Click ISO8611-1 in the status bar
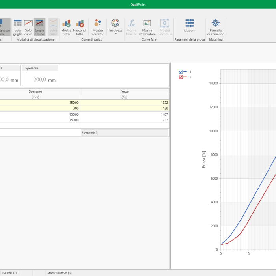The width and height of the screenshot is (276, 276). 9,273
